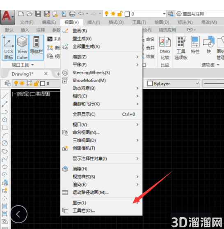
Task: Switch to the 注释 ribbon tab
Action: [x=41, y=30]
